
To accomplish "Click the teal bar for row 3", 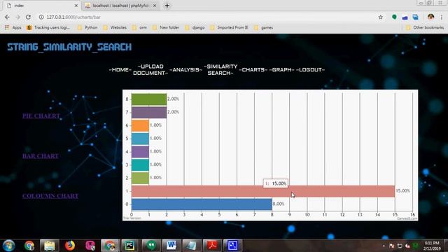I will [x=140, y=165].
